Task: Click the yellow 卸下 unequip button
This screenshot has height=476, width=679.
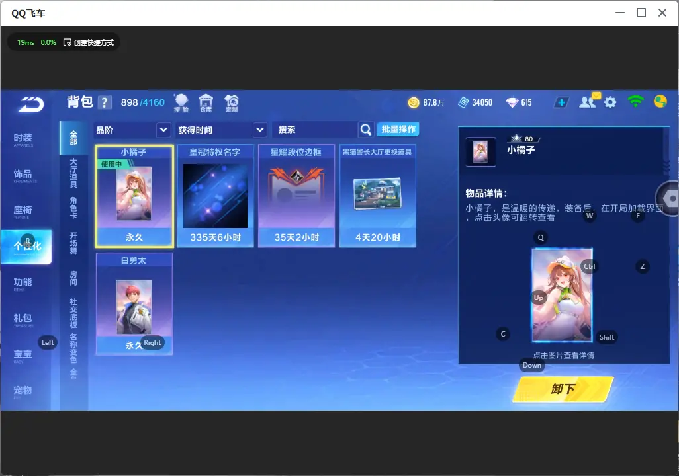Action: [563, 389]
